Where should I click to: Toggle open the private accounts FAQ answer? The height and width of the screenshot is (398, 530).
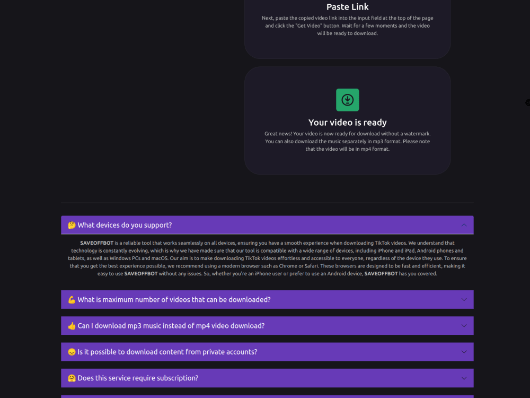(267, 351)
